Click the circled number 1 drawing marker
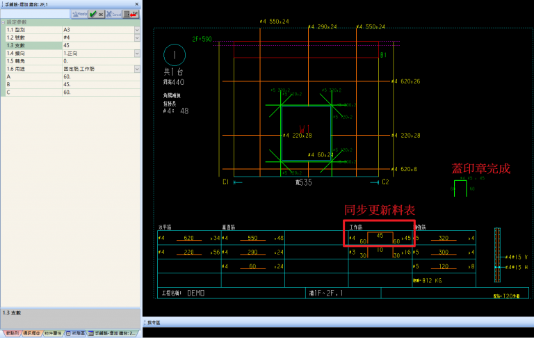 tap(175, 55)
